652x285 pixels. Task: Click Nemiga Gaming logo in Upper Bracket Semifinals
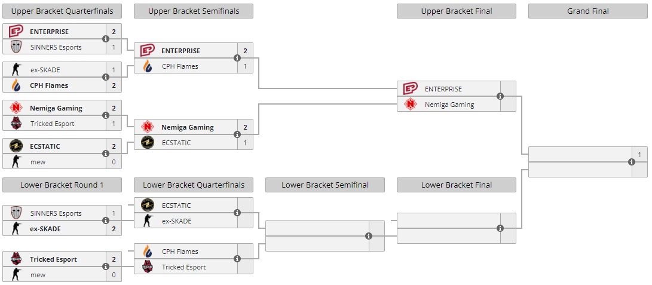click(148, 127)
